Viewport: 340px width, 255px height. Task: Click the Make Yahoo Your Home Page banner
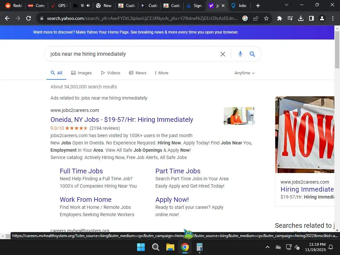(135, 32)
